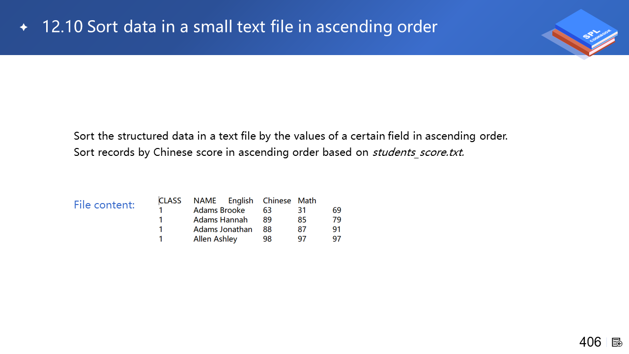The width and height of the screenshot is (629, 354).
Task: Click the slide title about sorting data
Action: pyautogui.click(x=239, y=27)
